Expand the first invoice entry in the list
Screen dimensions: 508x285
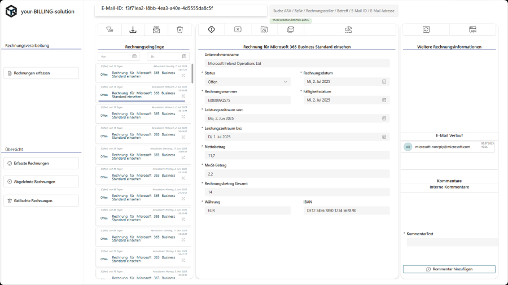tap(183, 75)
